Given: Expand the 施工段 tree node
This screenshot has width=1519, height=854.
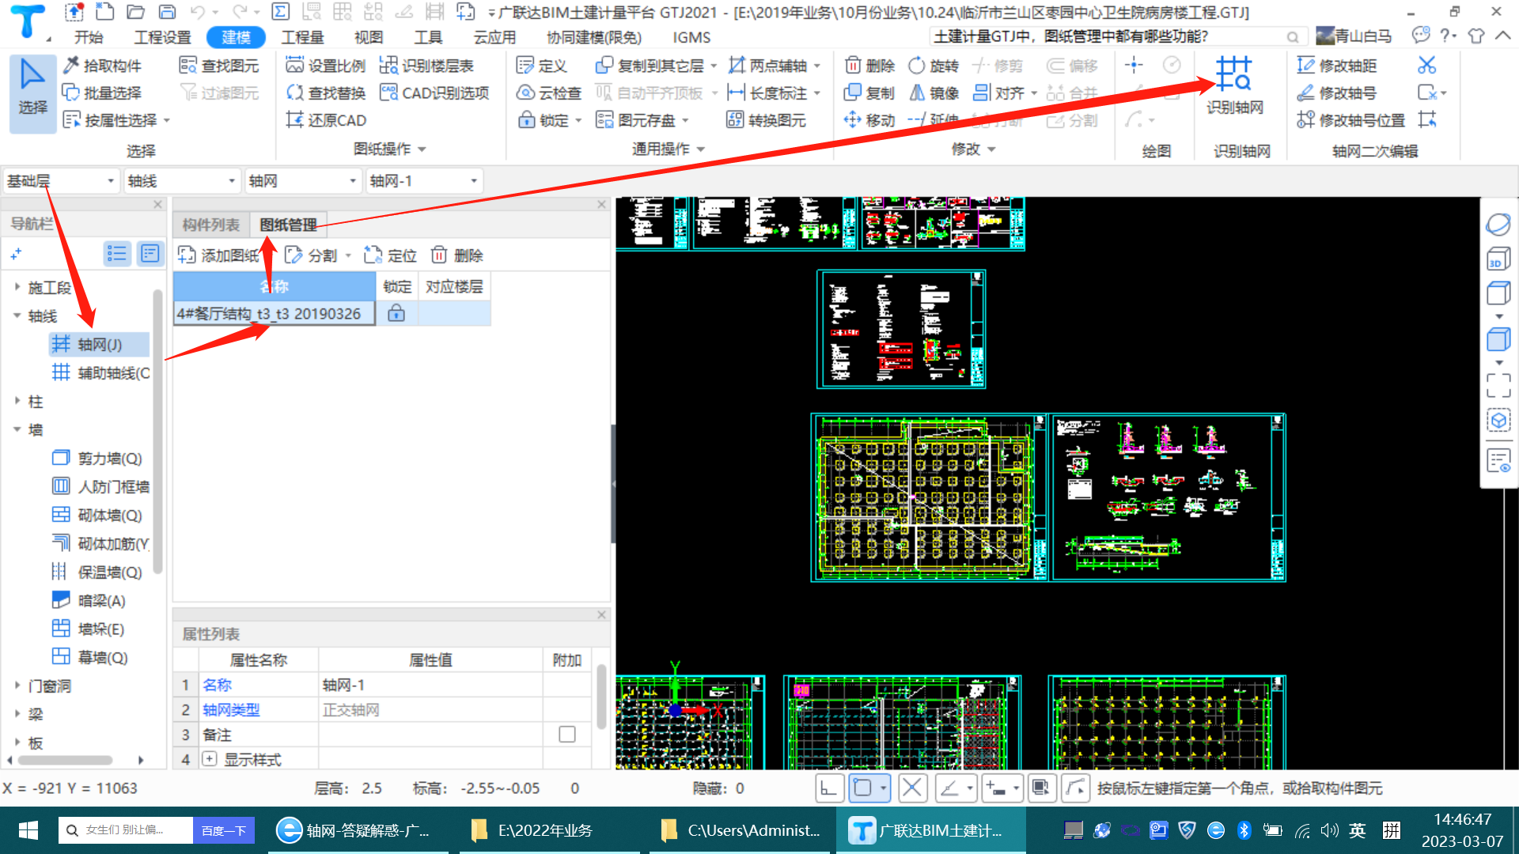Looking at the screenshot, I should point(17,287).
